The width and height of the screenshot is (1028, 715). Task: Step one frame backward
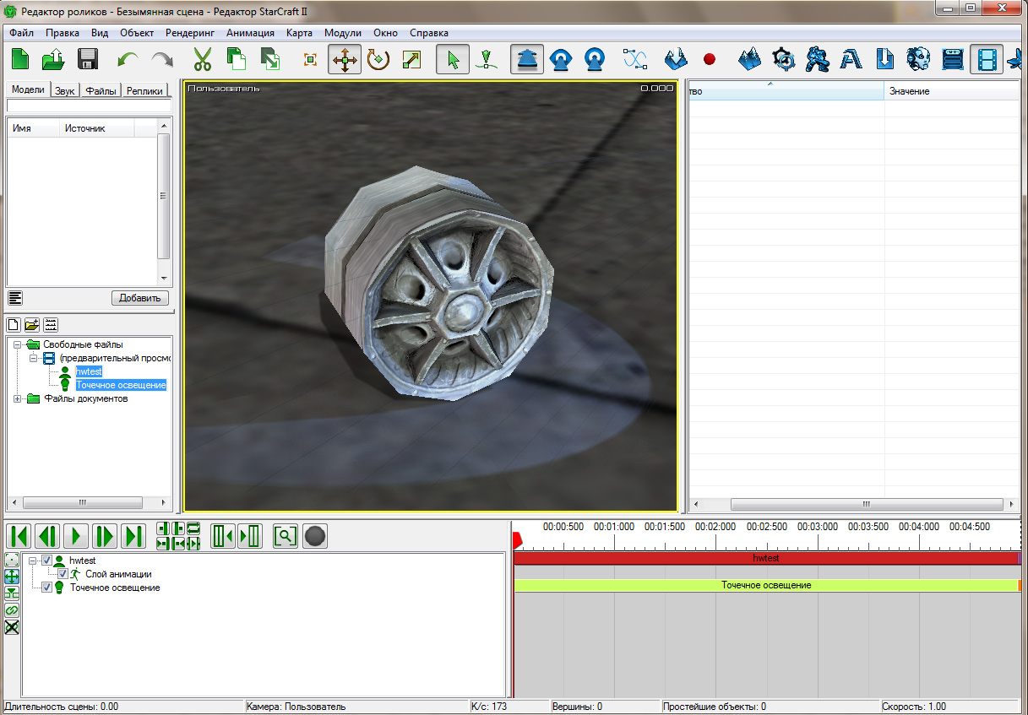pyautogui.click(x=47, y=536)
